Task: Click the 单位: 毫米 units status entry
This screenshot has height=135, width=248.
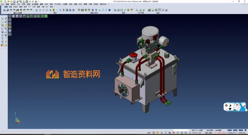Action: tap(209, 133)
